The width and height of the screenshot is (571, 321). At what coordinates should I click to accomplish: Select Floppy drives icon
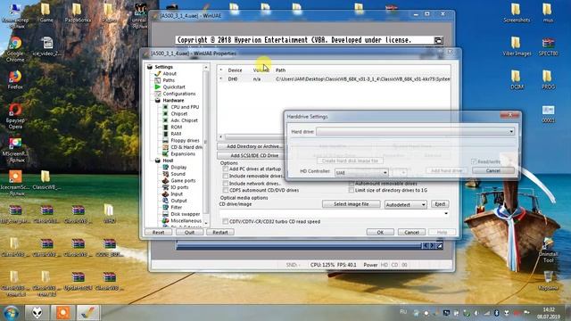coord(165,141)
